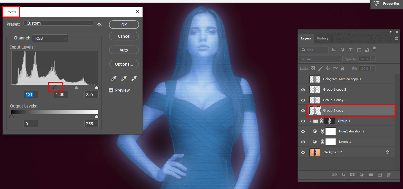The width and height of the screenshot is (403, 189).
Task: Hide the Hue/Saturation 2 adjustment layer
Action: click(x=303, y=131)
